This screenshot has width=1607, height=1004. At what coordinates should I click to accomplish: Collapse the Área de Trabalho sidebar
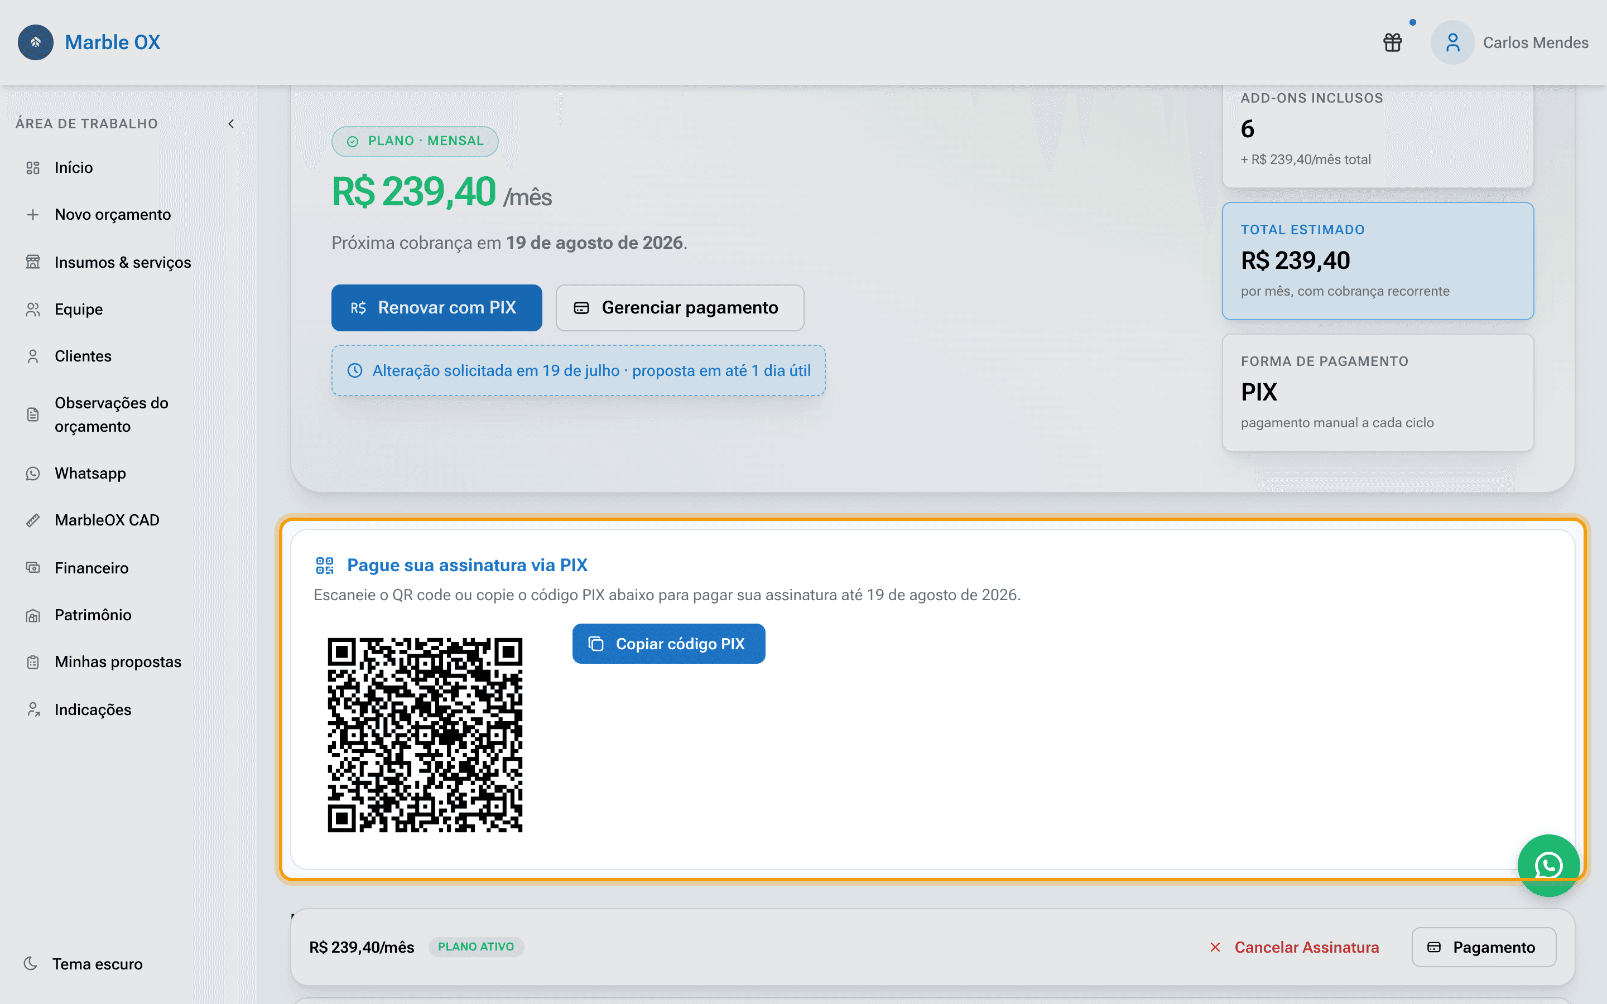231,124
